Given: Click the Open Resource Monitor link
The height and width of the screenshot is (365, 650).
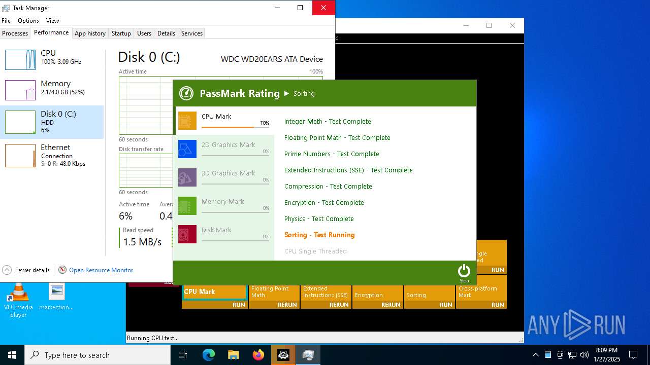Looking at the screenshot, I should click(101, 270).
